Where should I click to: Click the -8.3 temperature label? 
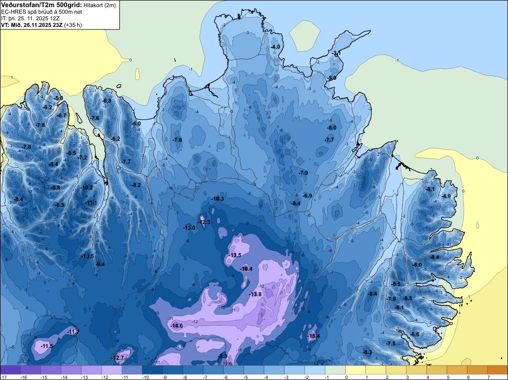367,352
